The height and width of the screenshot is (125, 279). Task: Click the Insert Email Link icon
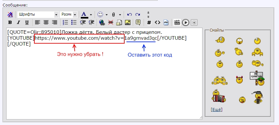(119, 22)
